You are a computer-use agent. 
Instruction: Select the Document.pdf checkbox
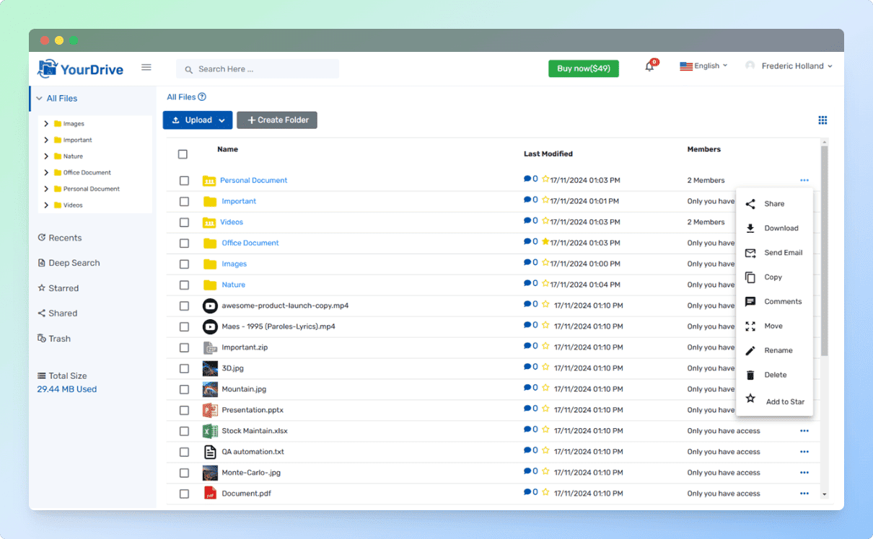pos(184,494)
